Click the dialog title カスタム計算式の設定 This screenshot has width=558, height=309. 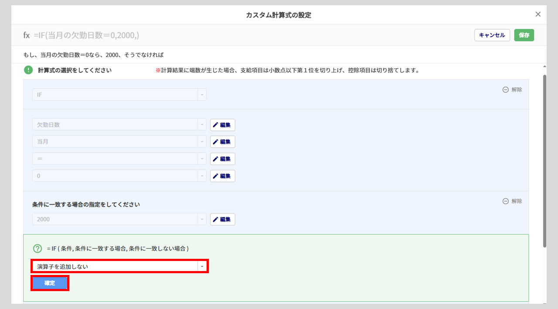tap(279, 15)
